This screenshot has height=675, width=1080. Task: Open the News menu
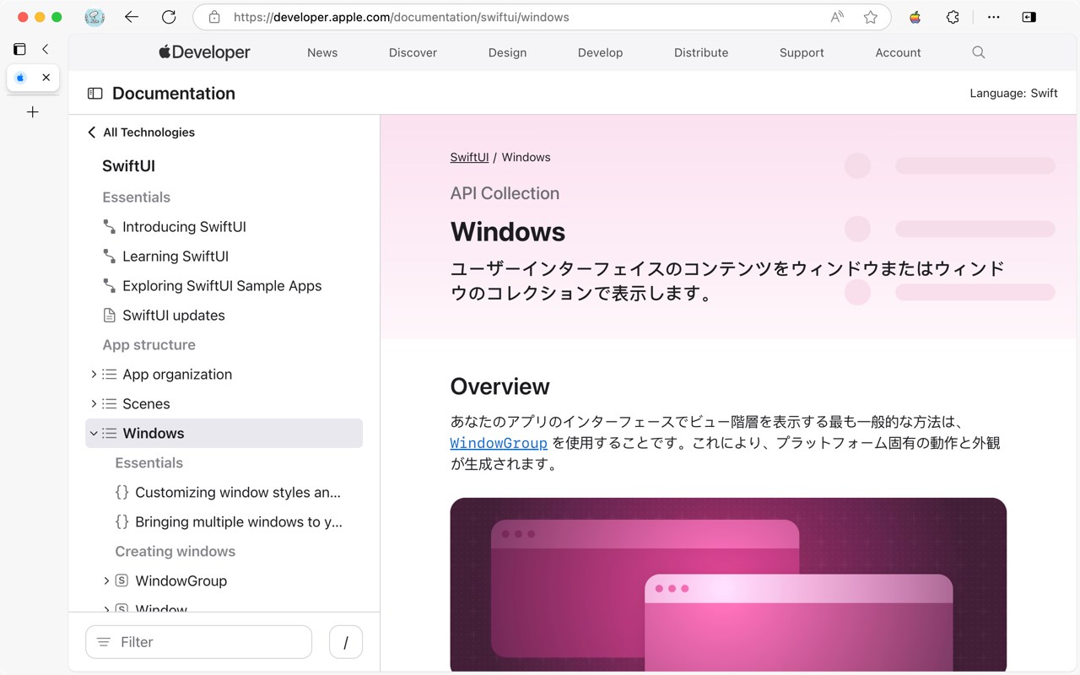pyautogui.click(x=322, y=52)
